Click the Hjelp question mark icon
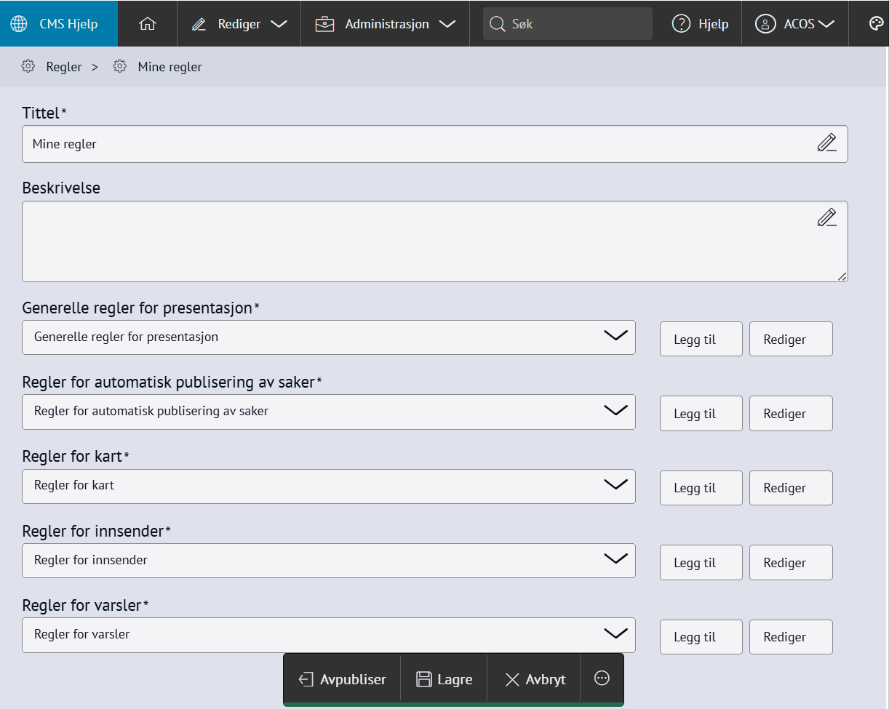The height and width of the screenshot is (709, 889). point(681,24)
